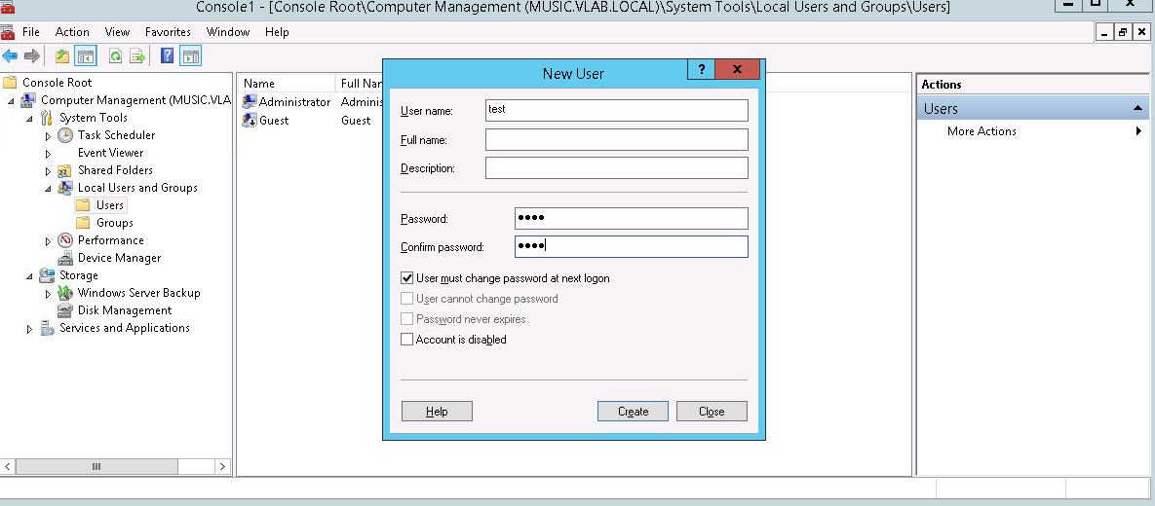Image resolution: width=1155 pixels, height=506 pixels.
Task: Click the Computer Management node icon
Action: (x=28, y=100)
